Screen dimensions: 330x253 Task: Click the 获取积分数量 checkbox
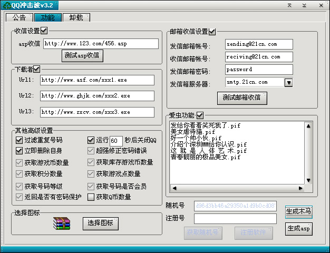(x=19, y=174)
